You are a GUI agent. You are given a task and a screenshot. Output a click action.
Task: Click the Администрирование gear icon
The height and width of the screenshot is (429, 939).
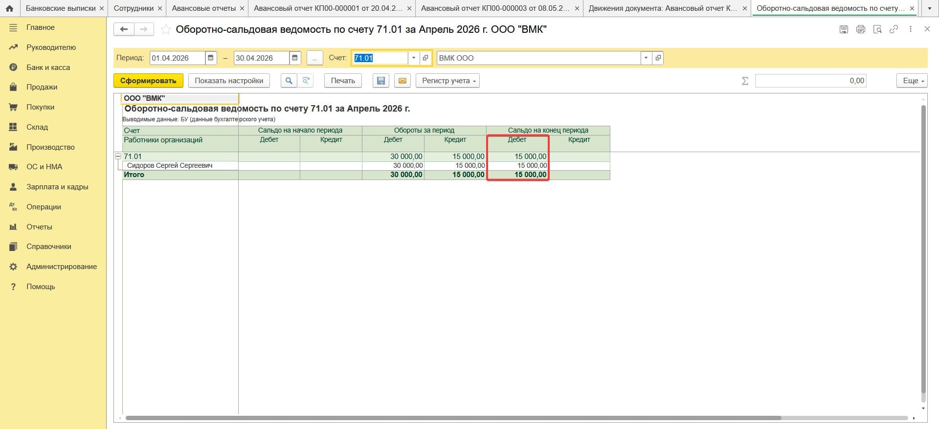click(x=13, y=267)
